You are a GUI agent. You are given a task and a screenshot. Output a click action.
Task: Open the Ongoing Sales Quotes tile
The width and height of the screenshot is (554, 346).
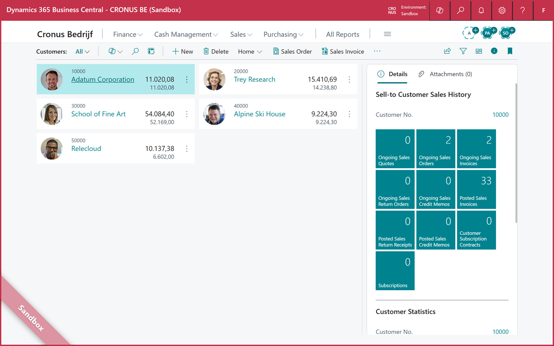click(x=395, y=149)
